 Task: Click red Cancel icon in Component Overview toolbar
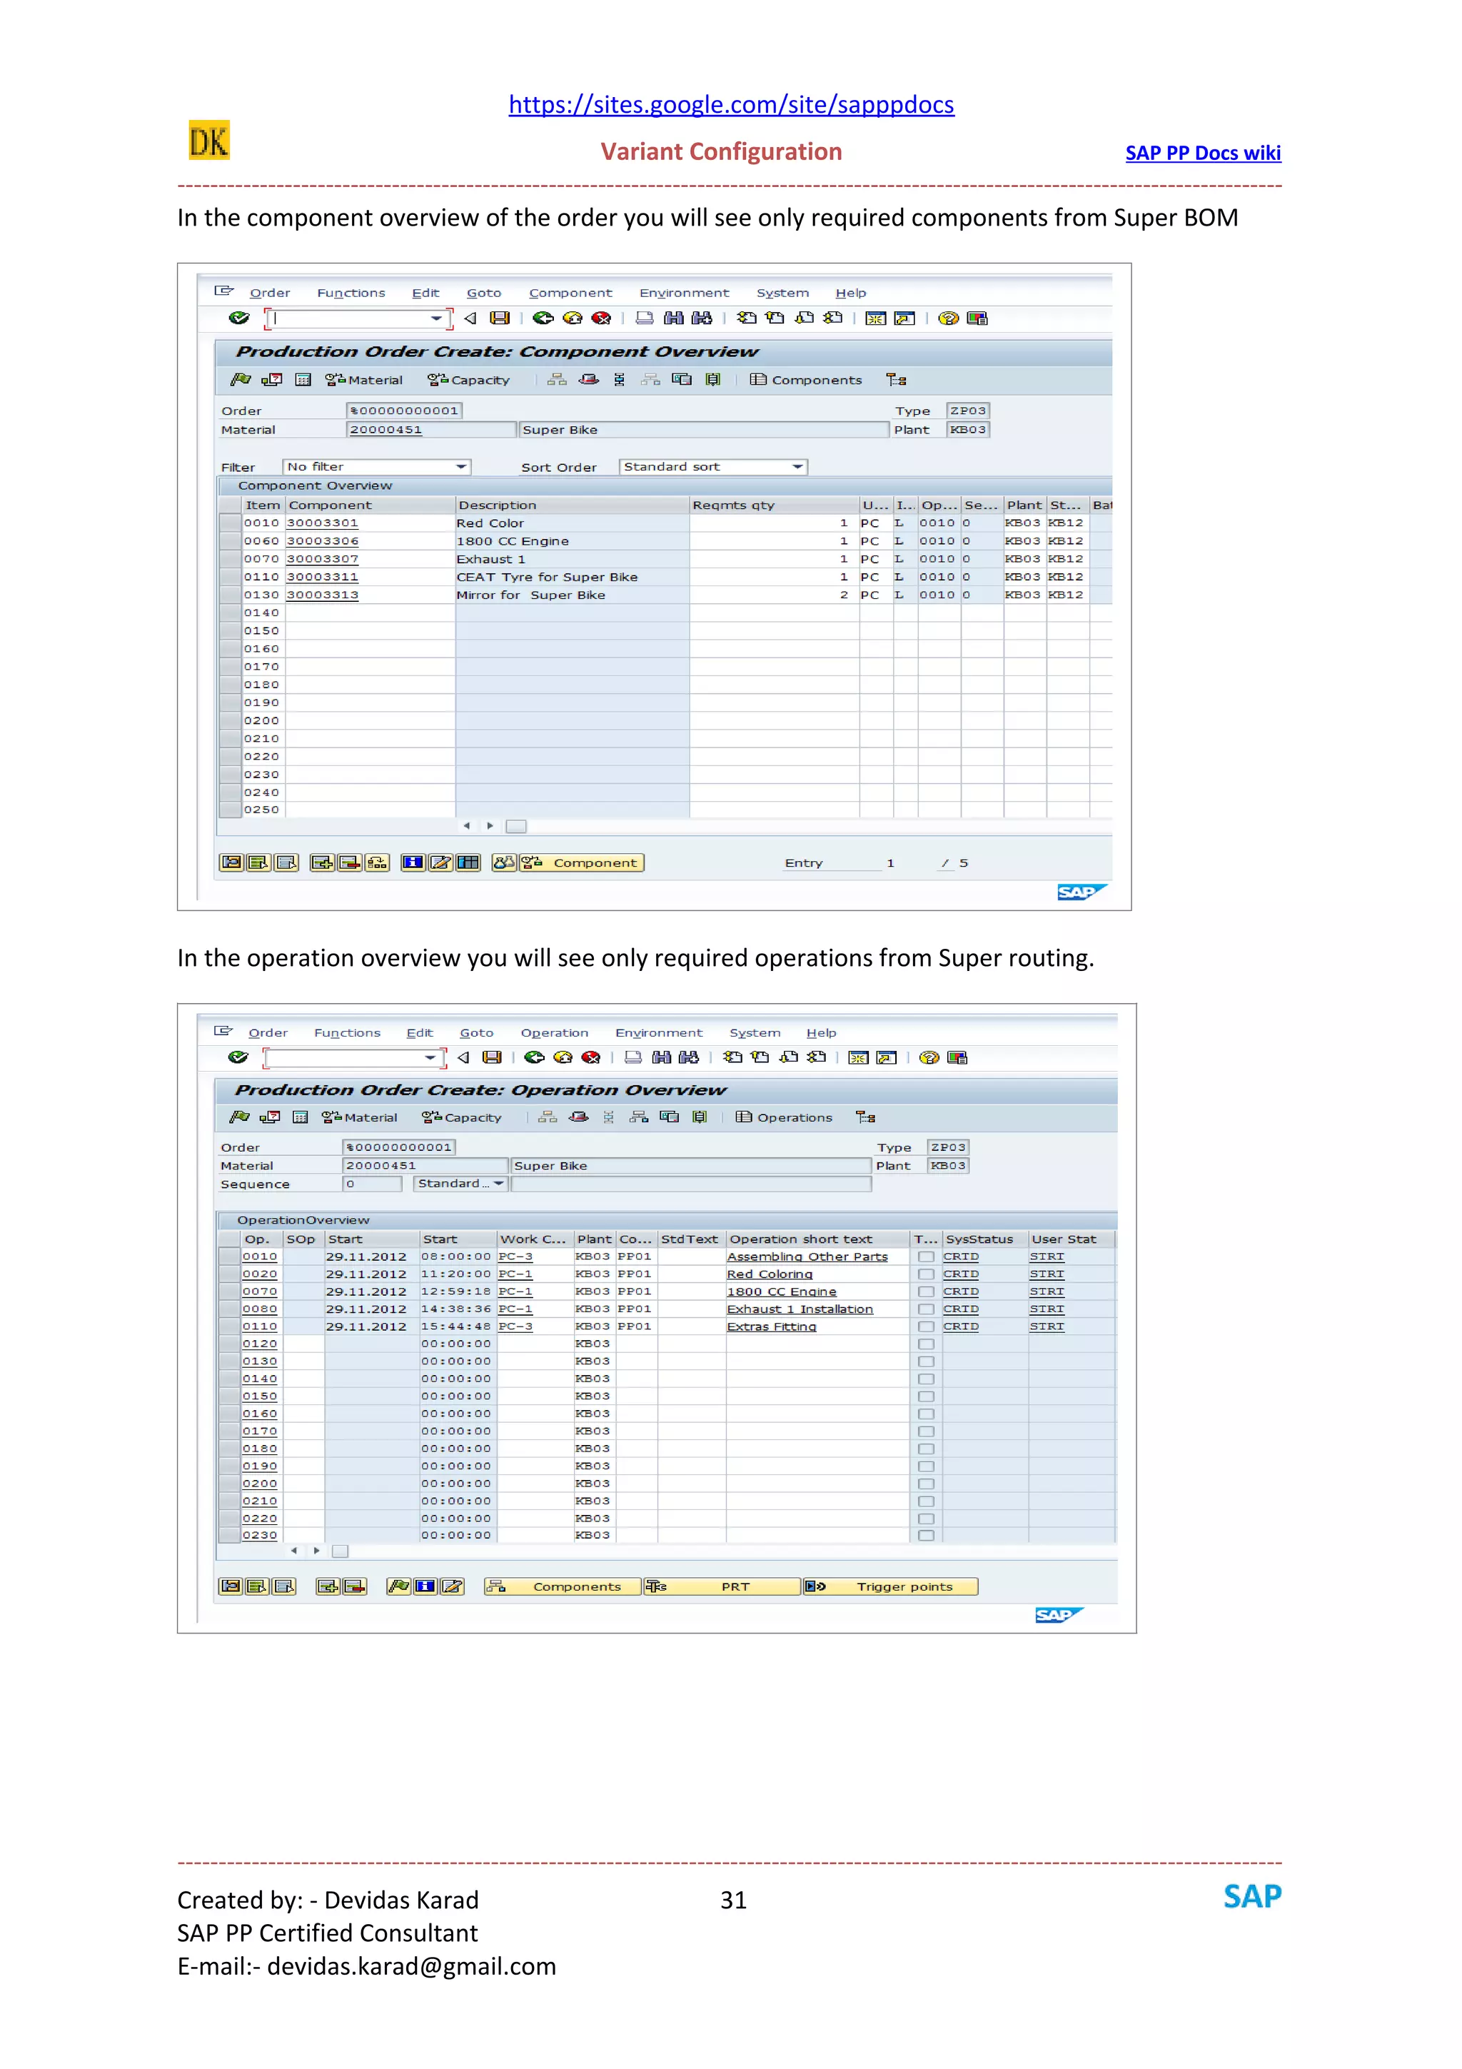(x=602, y=318)
